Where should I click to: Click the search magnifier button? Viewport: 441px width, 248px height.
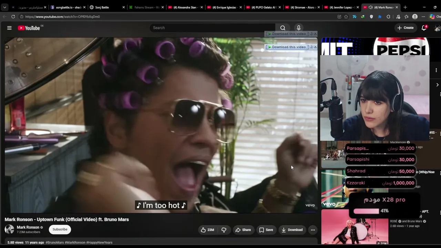pyautogui.click(x=283, y=28)
